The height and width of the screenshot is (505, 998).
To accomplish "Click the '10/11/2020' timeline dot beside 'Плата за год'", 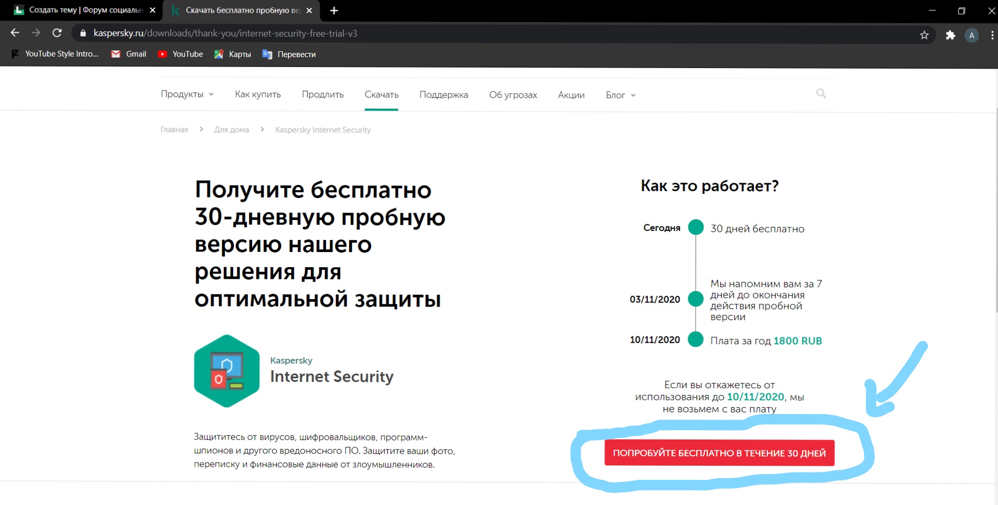I will pyautogui.click(x=696, y=339).
